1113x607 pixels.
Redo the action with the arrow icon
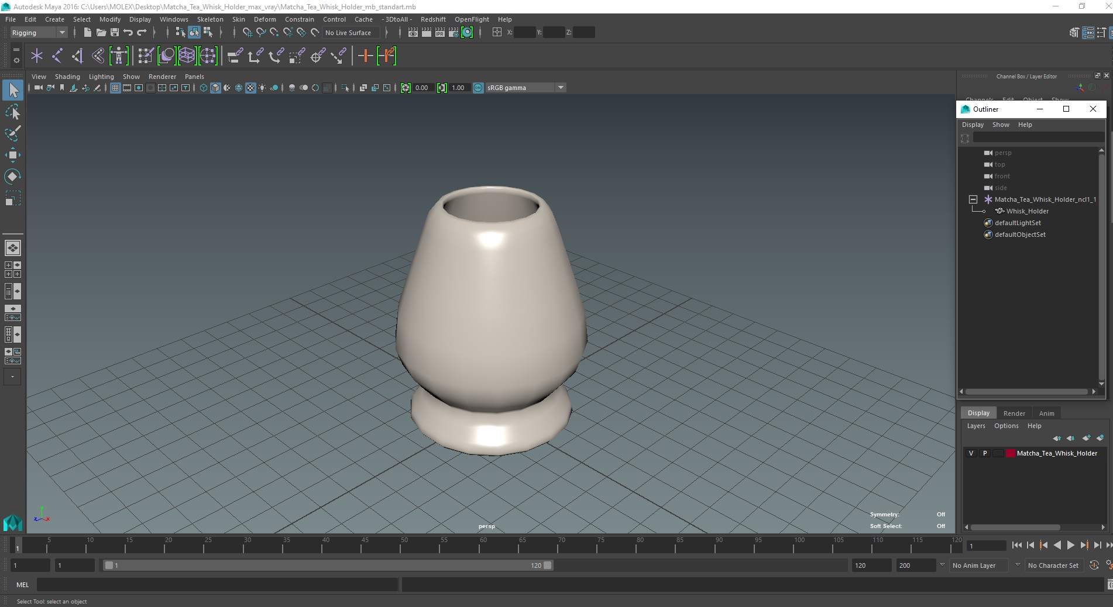point(142,33)
